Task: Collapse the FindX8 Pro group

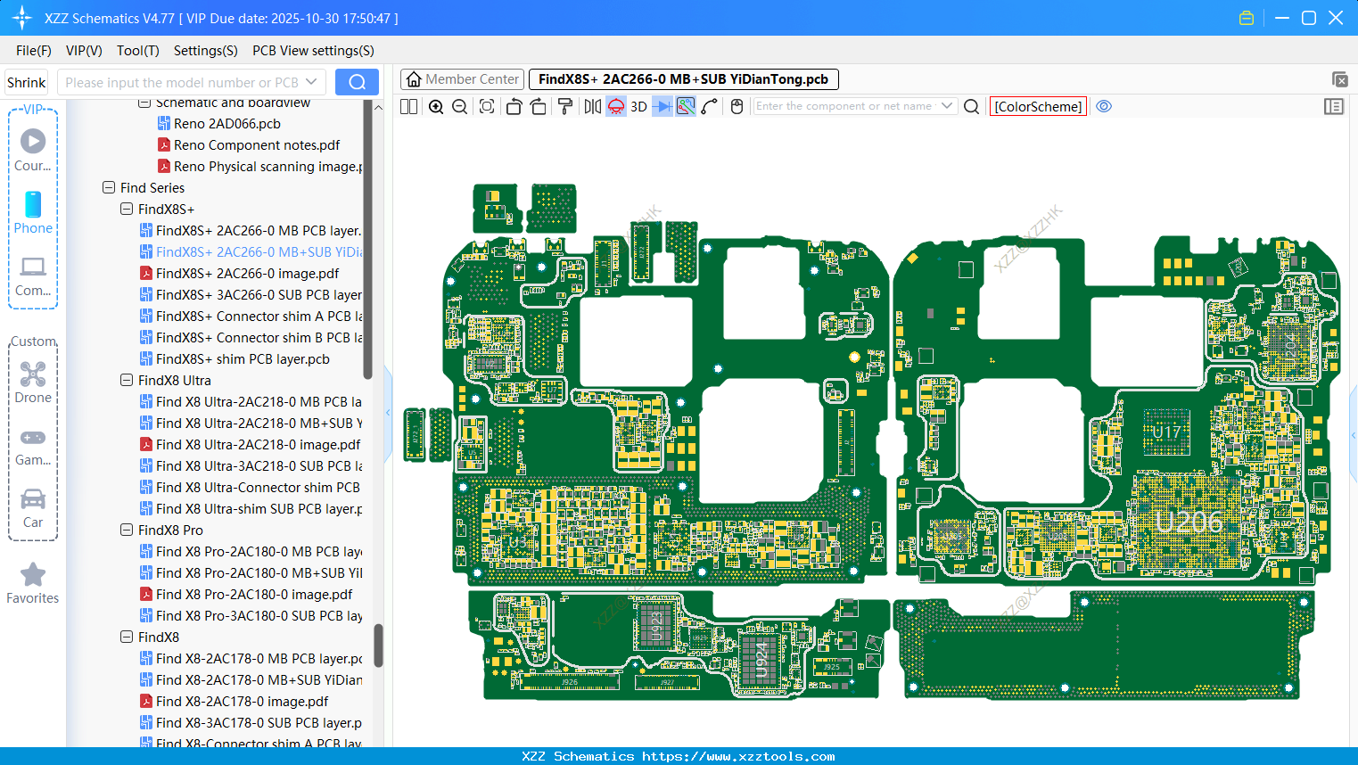Action: click(x=127, y=530)
